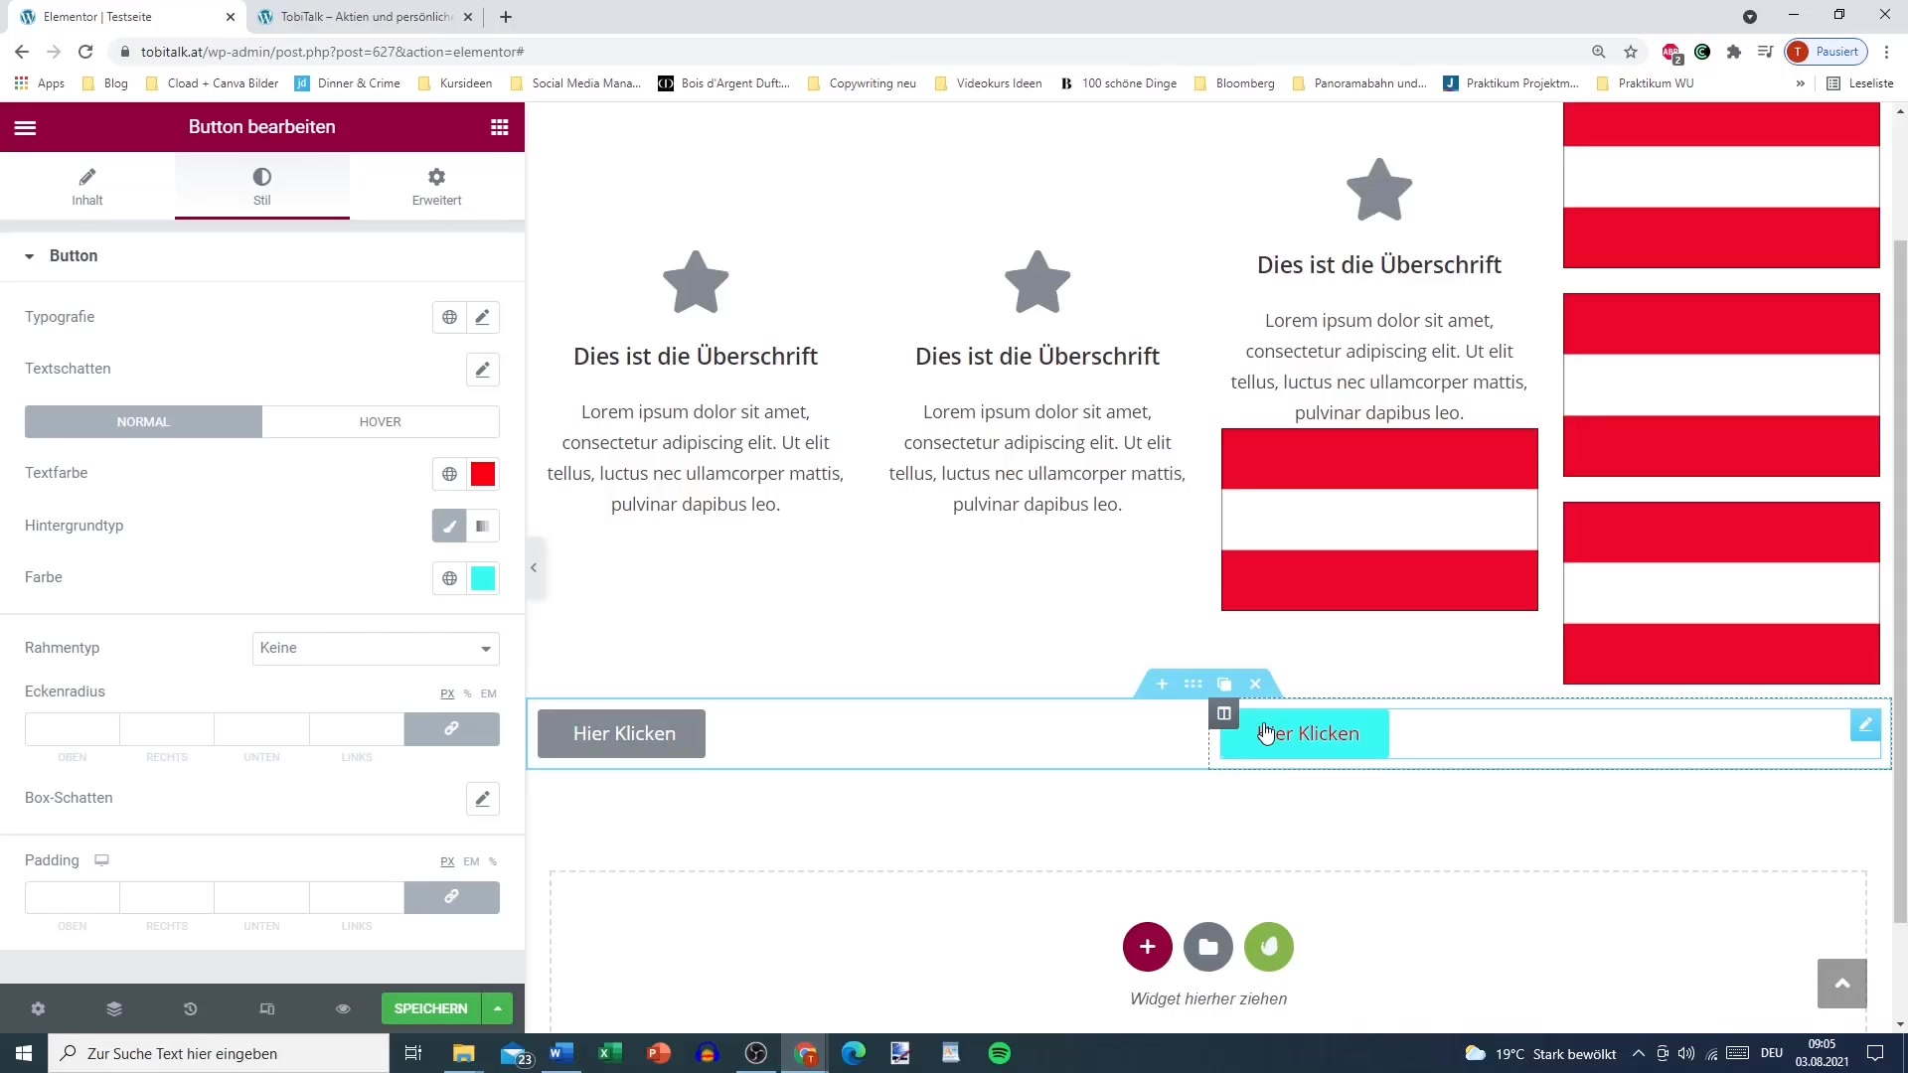Select the NORMAL state toggle
This screenshot has width=1908, height=1073.
(143, 421)
